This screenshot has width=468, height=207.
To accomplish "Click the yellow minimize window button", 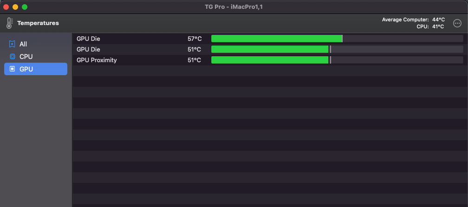I will point(15,6).
